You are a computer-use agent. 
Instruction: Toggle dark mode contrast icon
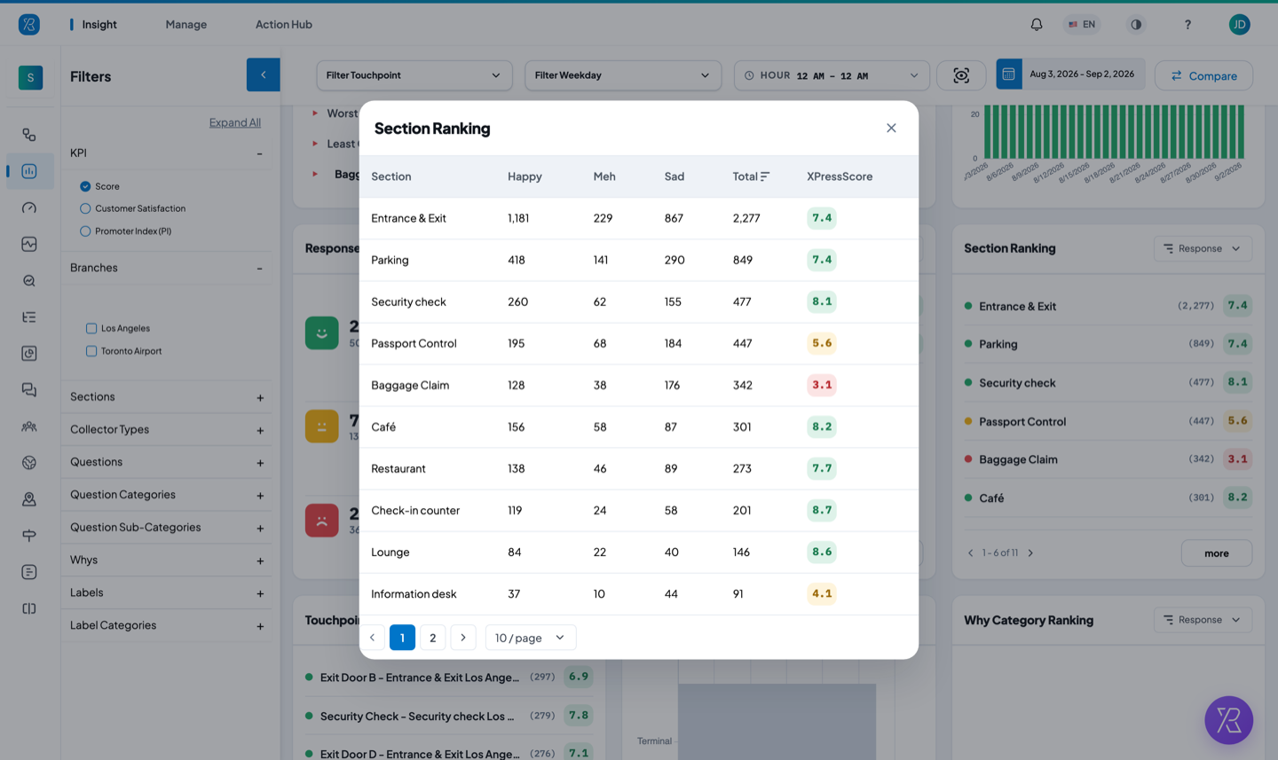pos(1136,25)
